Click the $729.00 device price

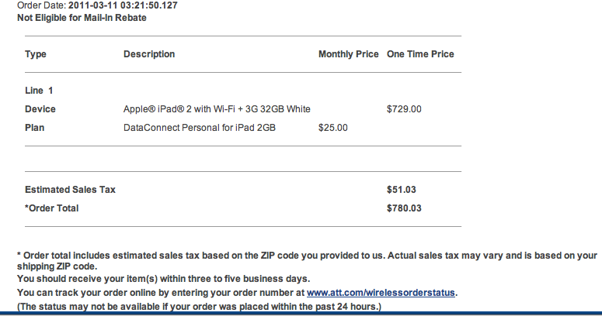click(x=404, y=109)
